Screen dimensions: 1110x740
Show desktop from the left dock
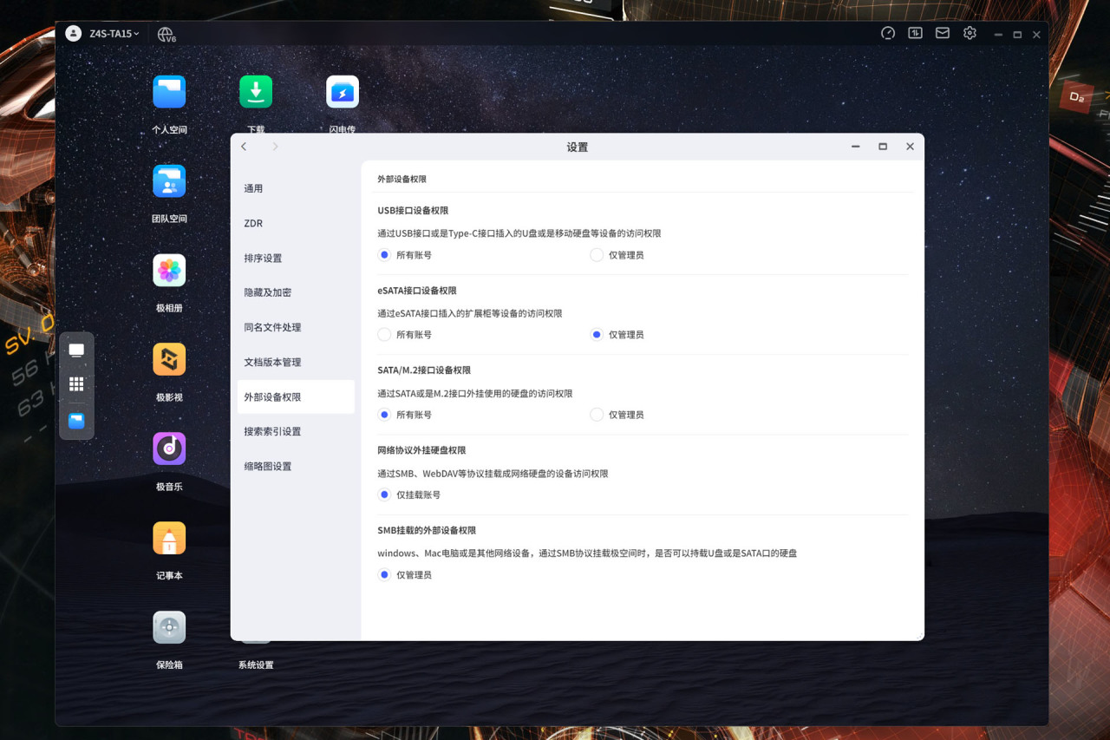[76, 350]
